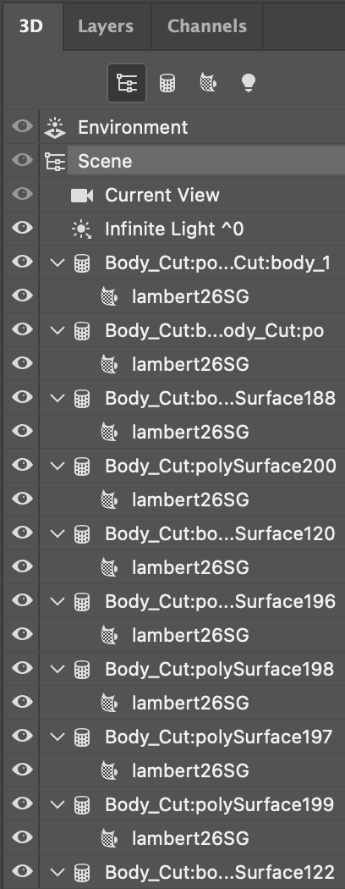Click the Current View camera icon
Image resolution: width=345 pixels, height=889 pixels.
[82, 196]
